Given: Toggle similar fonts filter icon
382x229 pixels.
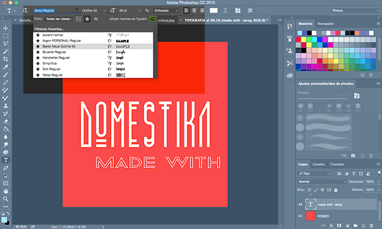Looking at the screenshot, I should 95,19.
